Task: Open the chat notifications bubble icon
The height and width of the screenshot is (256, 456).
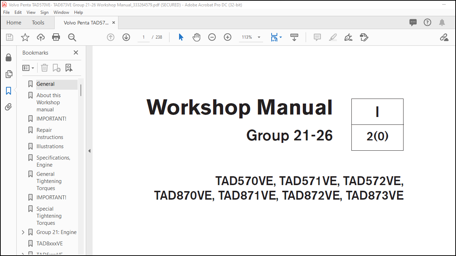Action: pos(413,22)
